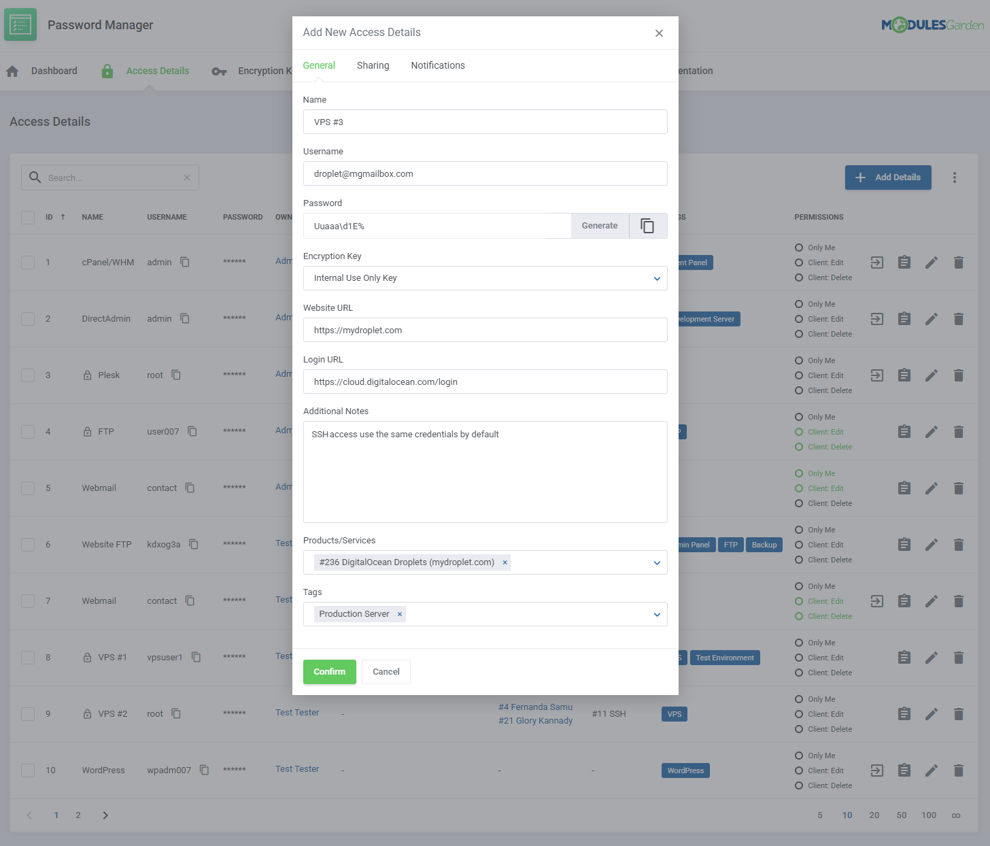Click into the Website URL field

(x=485, y=330)
